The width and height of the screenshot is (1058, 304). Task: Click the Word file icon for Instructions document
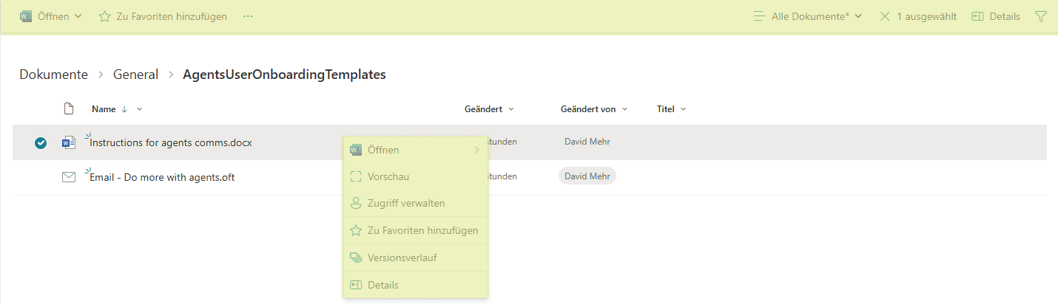[x=69, y=142]
